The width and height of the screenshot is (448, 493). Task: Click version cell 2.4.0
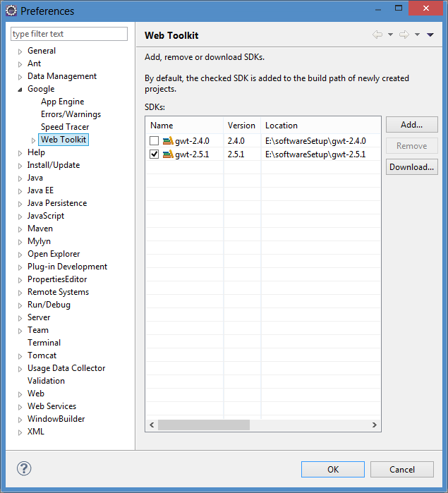(236, 140)
